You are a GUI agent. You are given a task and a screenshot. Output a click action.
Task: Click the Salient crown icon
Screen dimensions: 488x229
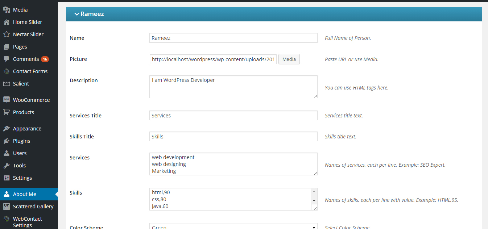[6, 84]
